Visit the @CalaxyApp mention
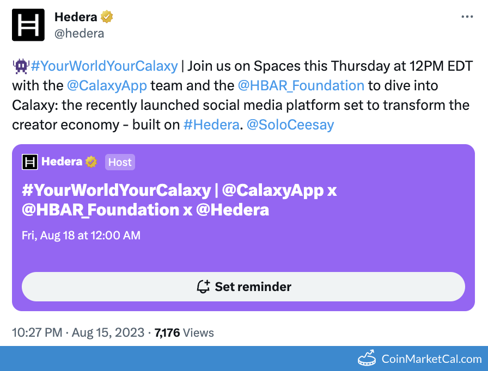Image resolution: width=488 pixels, height=371 pixels. click(107, 85)
